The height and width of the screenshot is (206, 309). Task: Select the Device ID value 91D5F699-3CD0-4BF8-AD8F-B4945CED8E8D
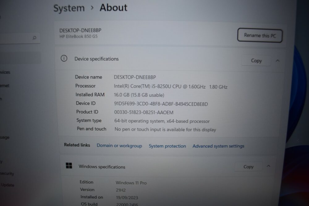point(161,104)
